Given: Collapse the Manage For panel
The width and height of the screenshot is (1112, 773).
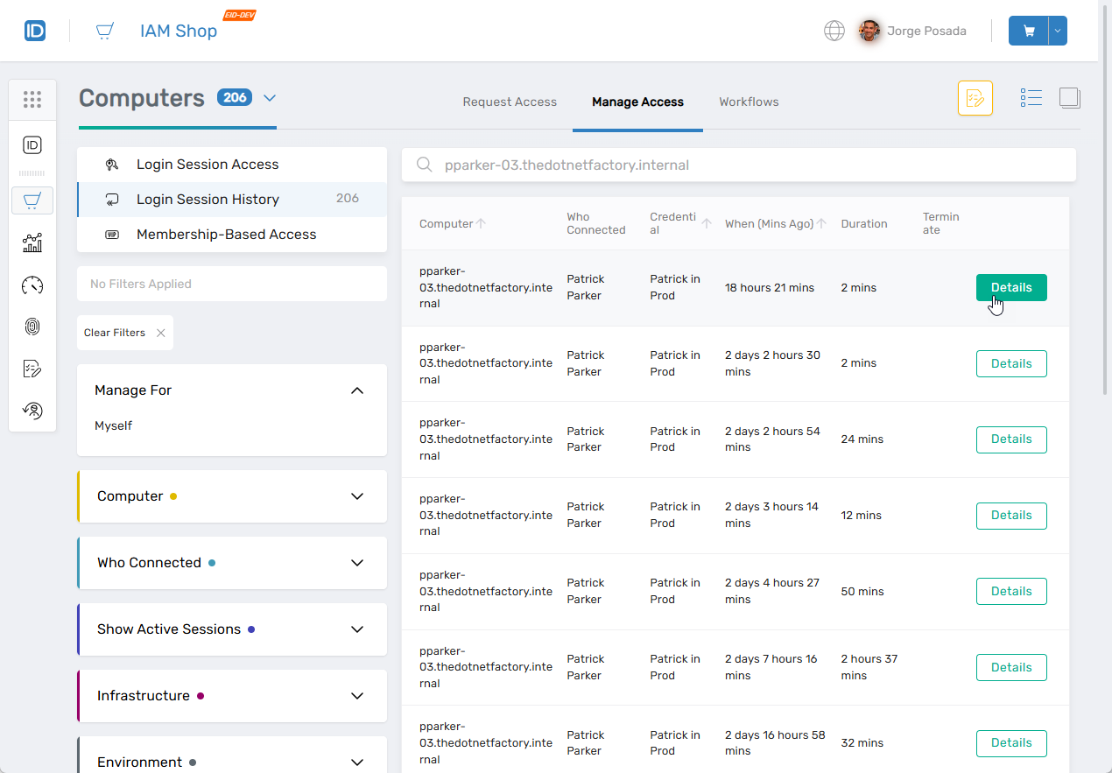Looking at the screenshot, I should click(356, 390).
